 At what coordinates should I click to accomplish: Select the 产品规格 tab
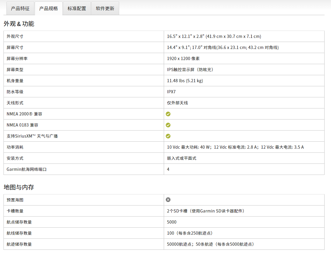pos(49,8)
